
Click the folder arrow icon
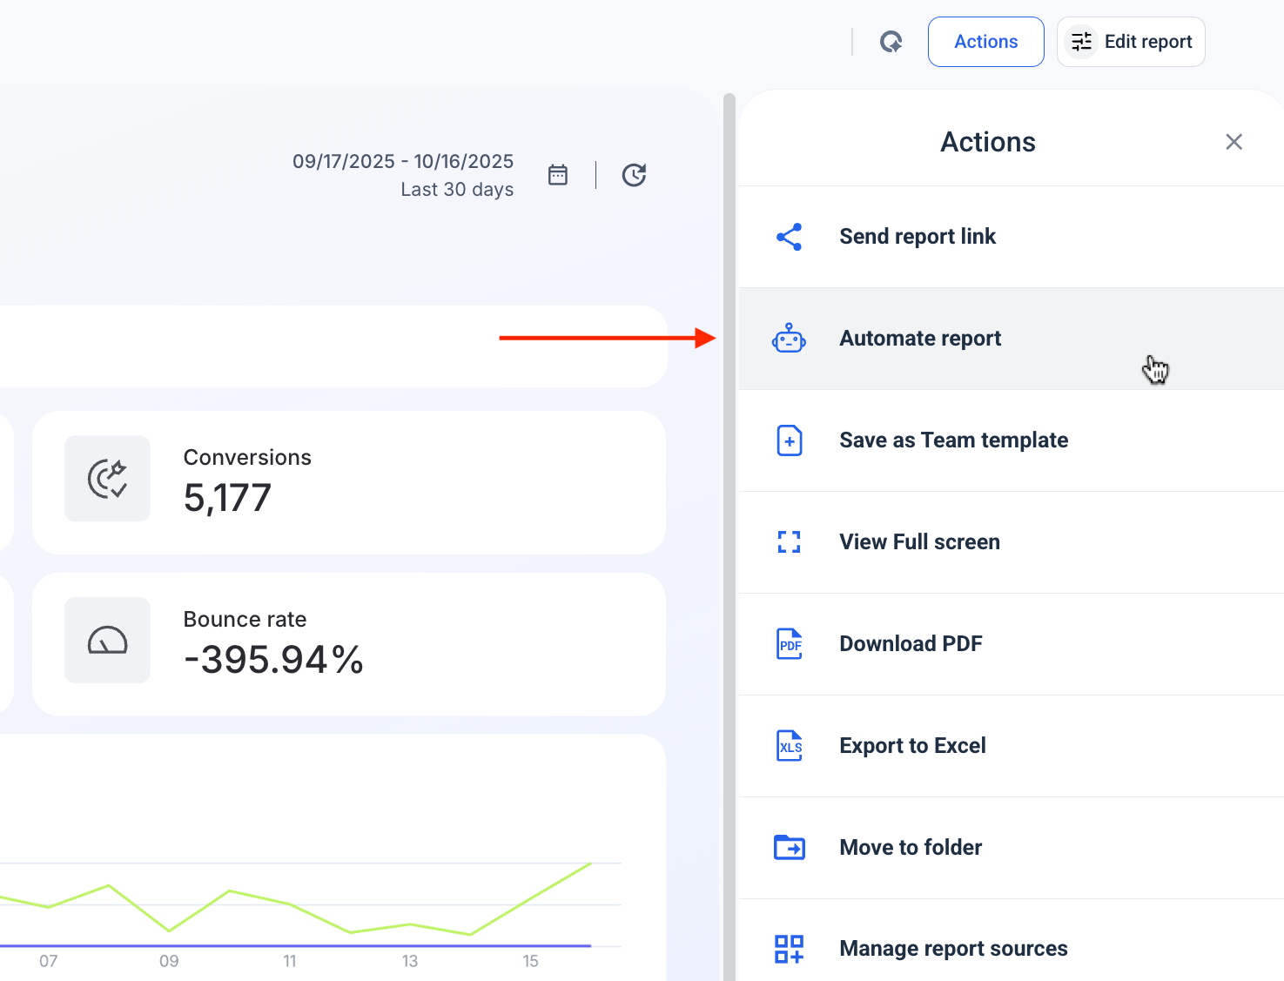click(789, 847)
